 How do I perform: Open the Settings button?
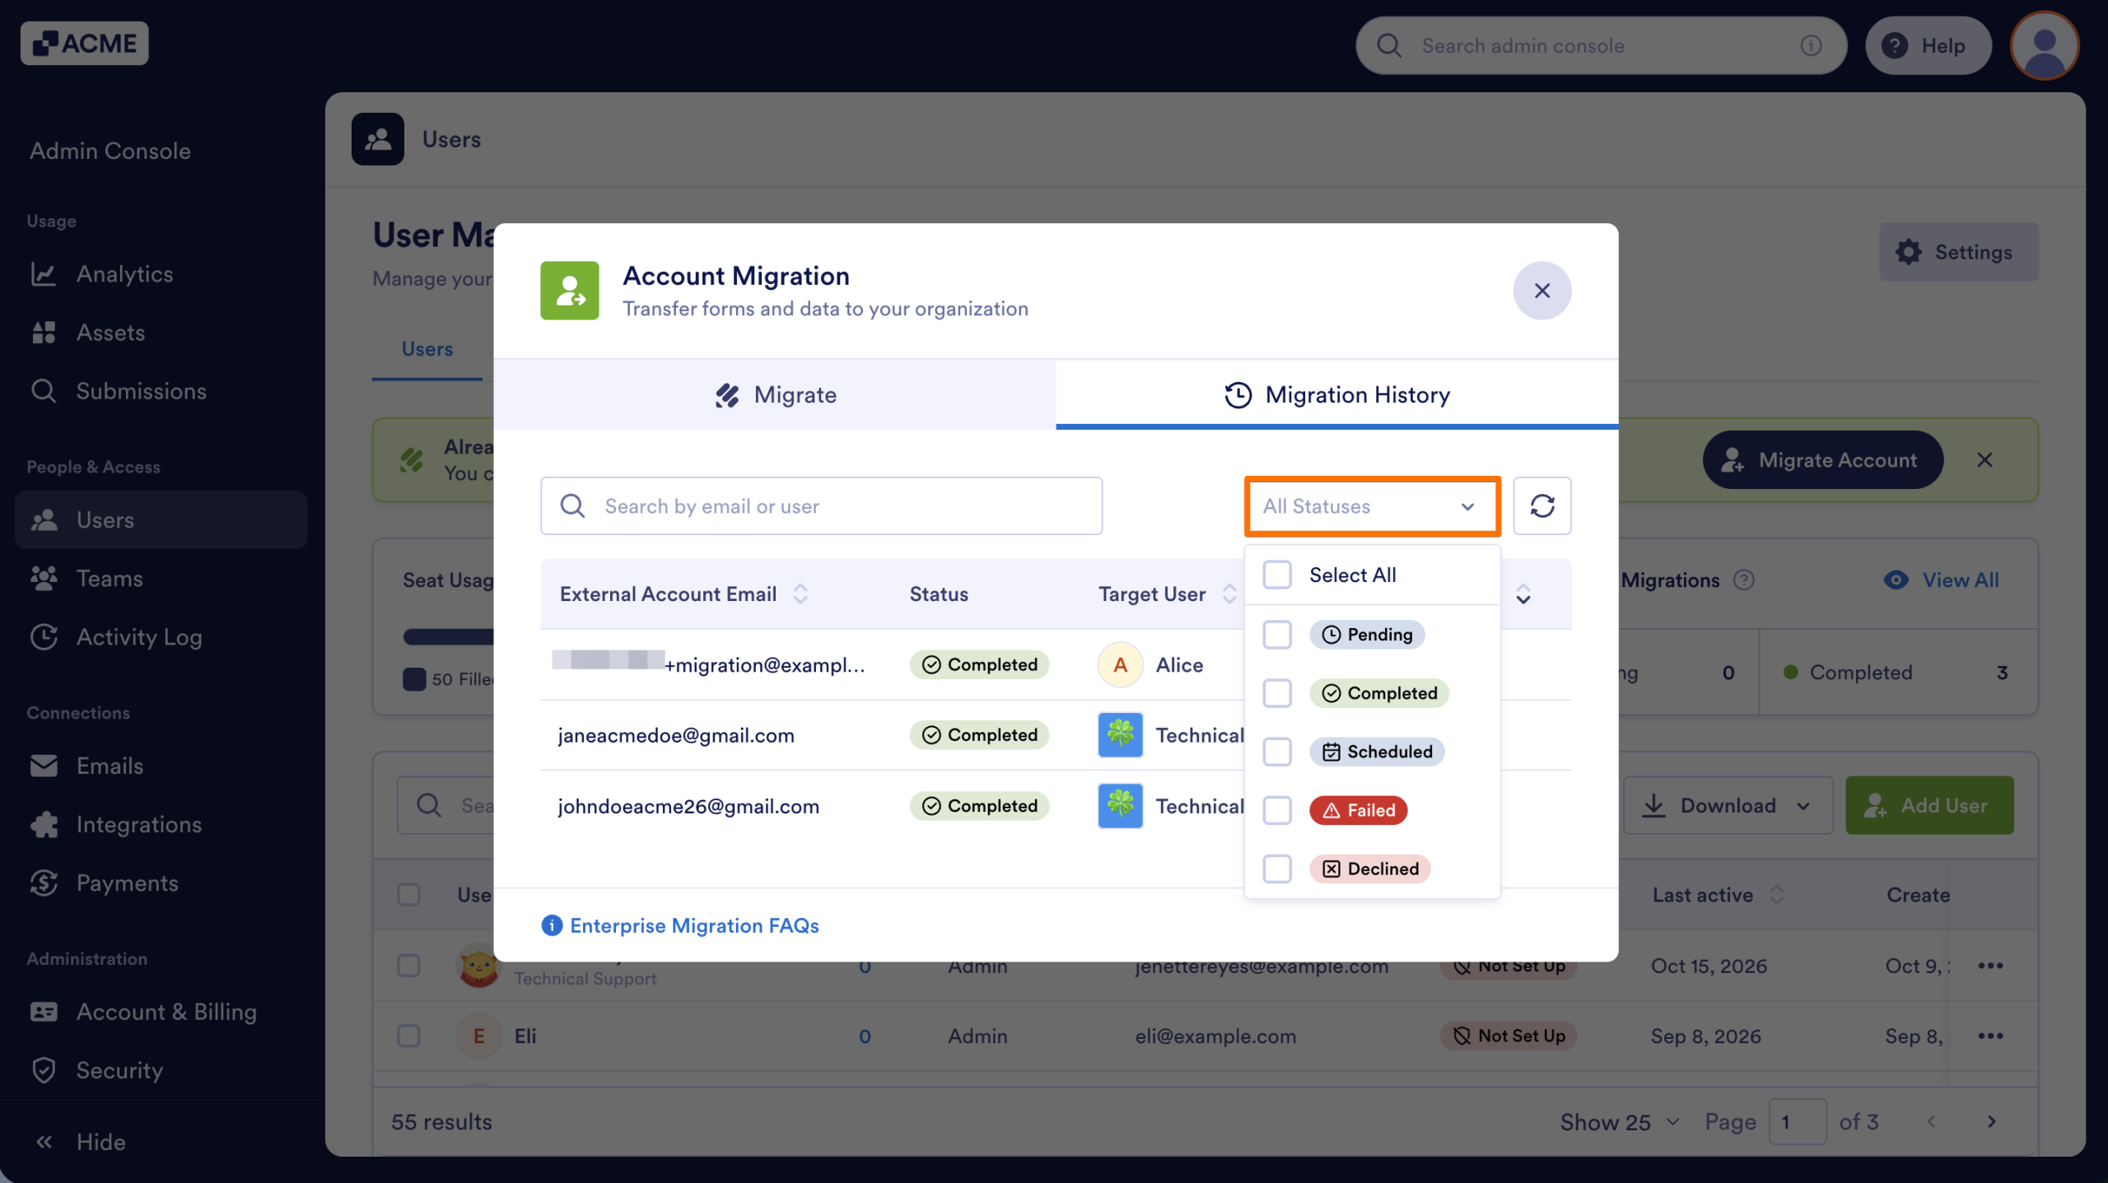coord(1958,252)
